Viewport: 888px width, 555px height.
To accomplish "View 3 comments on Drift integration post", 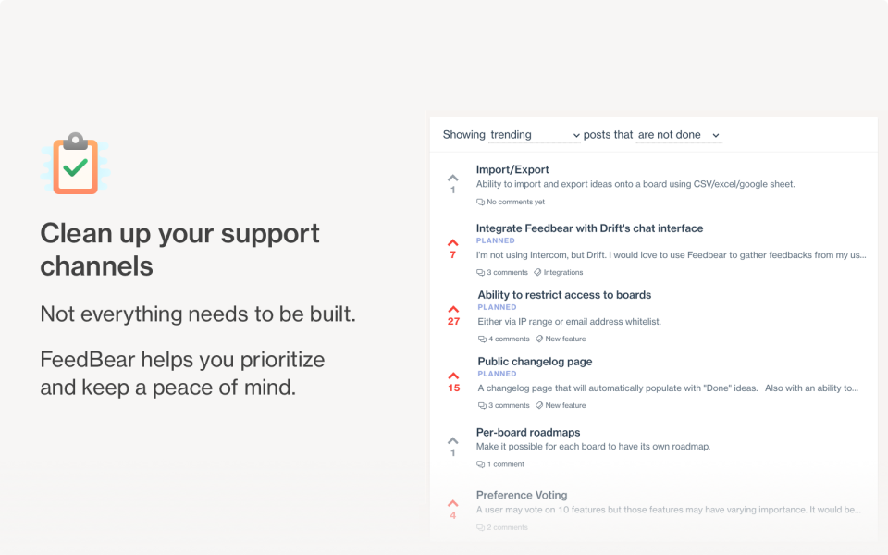I will pos(502,273).
